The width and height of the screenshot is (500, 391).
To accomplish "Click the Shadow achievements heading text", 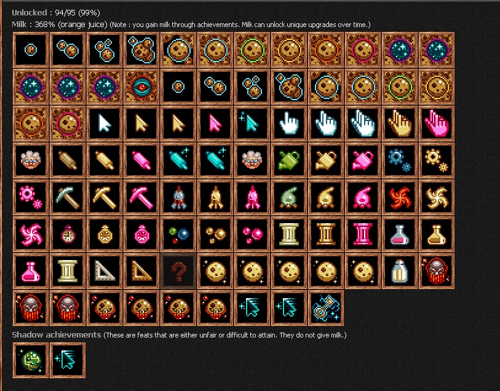I will pos(57,335).
